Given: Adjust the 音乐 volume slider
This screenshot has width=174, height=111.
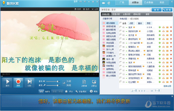Looking at the screenshot, I should point(53,82).
